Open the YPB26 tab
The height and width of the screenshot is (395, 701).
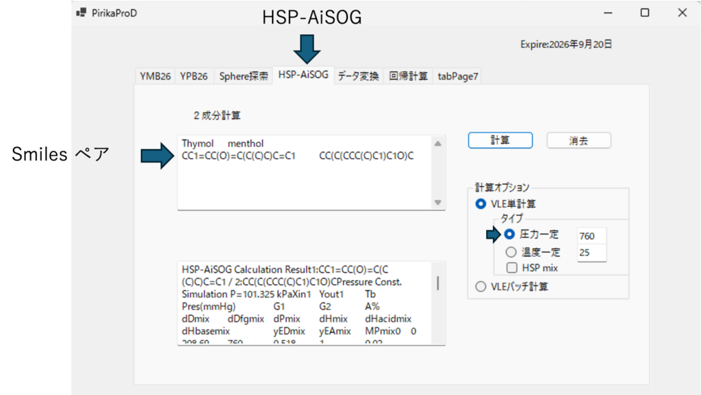tap(194, 76)
